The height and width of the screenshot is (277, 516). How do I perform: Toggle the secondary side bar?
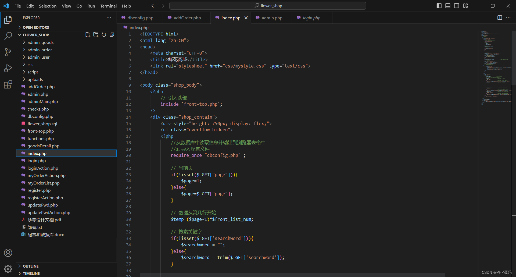(x=457, y=6)
